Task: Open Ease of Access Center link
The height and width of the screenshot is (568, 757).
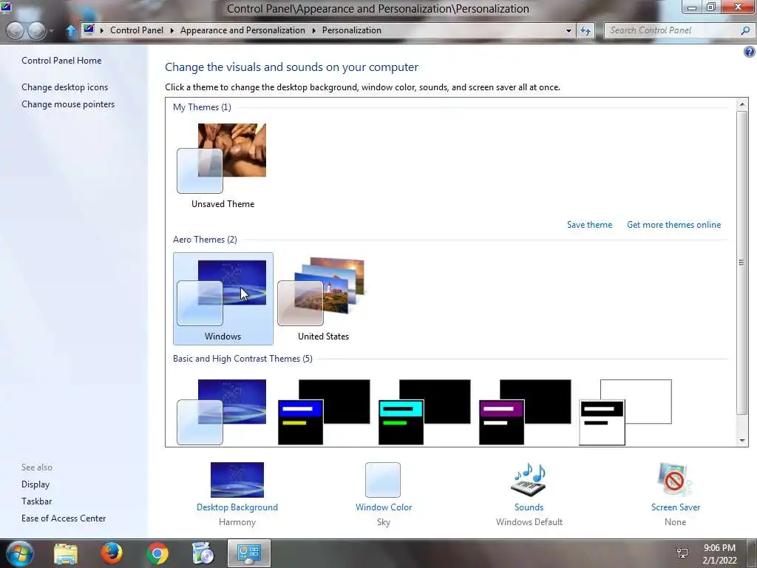Action: point(64,518)
